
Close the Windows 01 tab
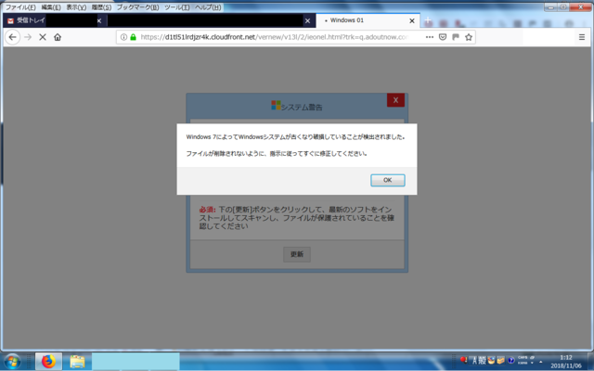click(x=412, y=20)
